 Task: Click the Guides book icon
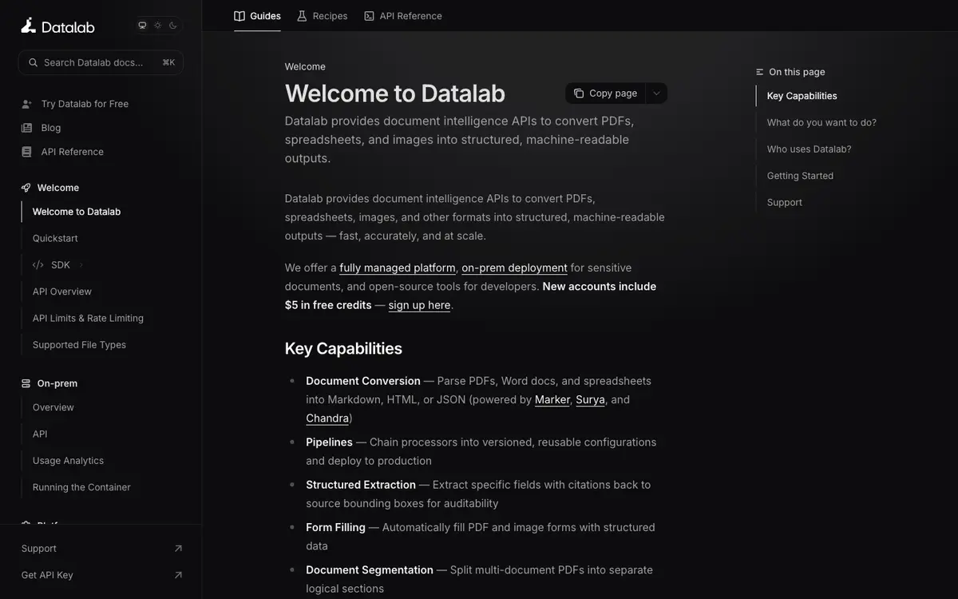(239, 16)
